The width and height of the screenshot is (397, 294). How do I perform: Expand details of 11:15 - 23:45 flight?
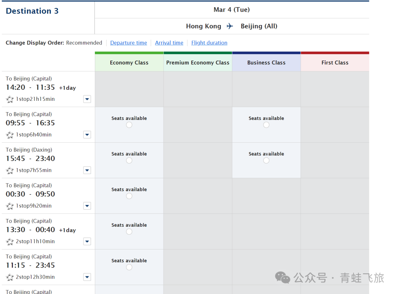pos(87,277)
